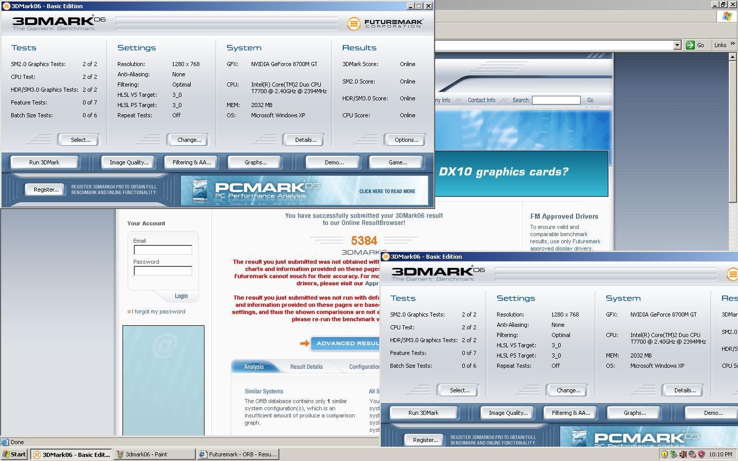Viewport: 738px width, 461px height.
Task: Open Futuremark approved display drivers link
Action: [565, 245]
